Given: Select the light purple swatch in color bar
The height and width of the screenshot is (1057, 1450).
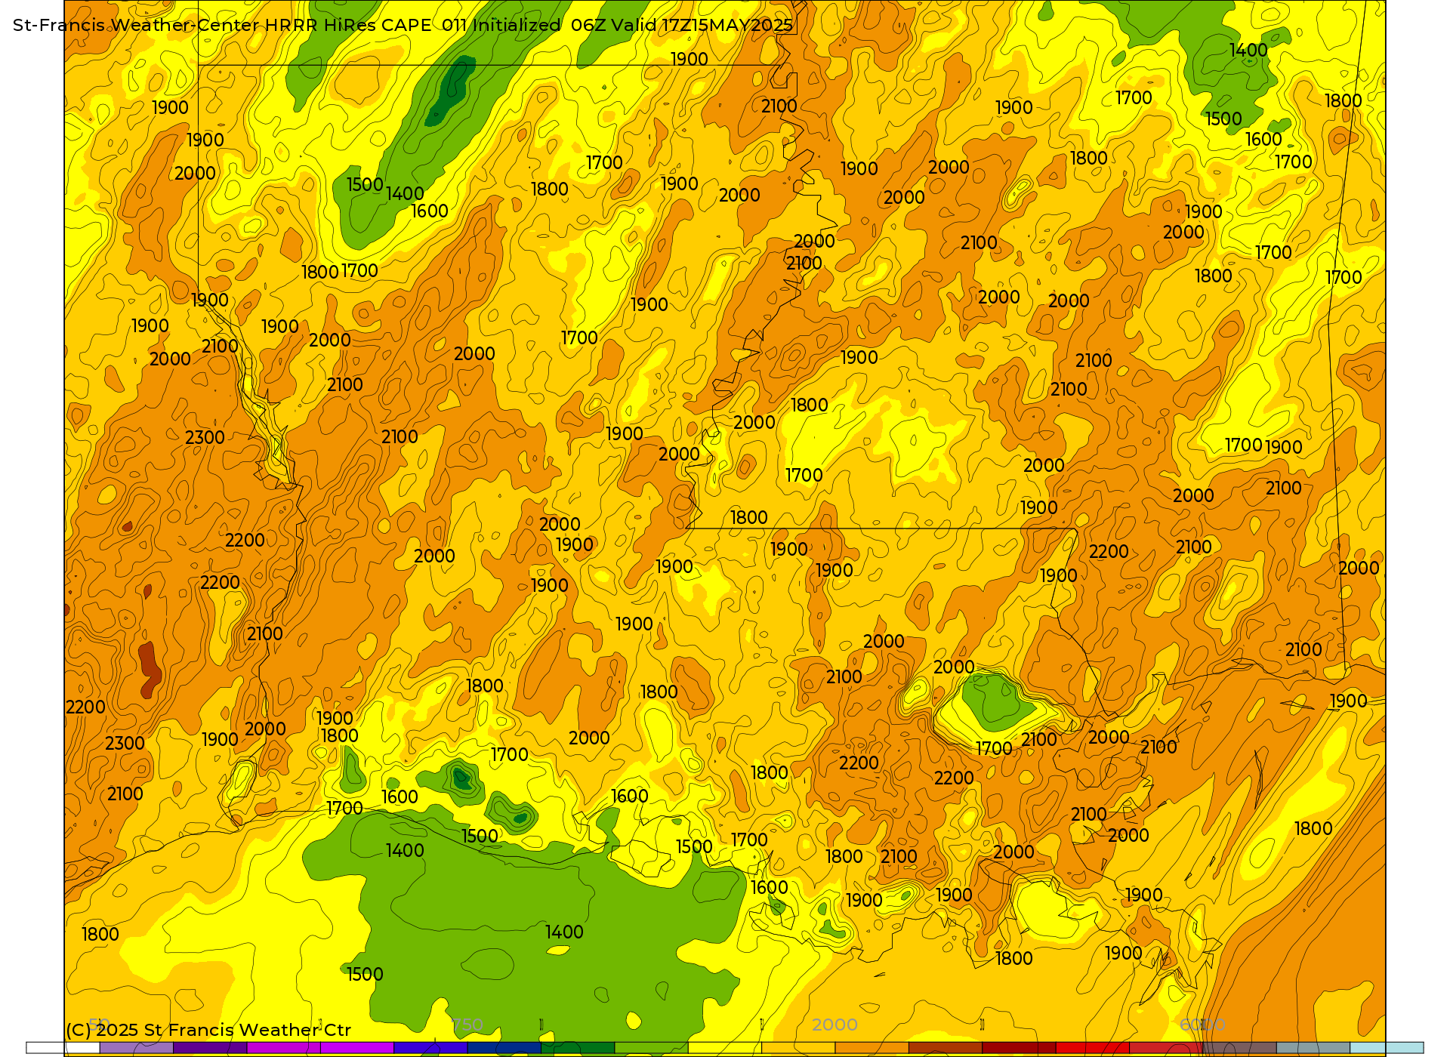Looking at the screenshot, I should click(x=137, y=1048).
